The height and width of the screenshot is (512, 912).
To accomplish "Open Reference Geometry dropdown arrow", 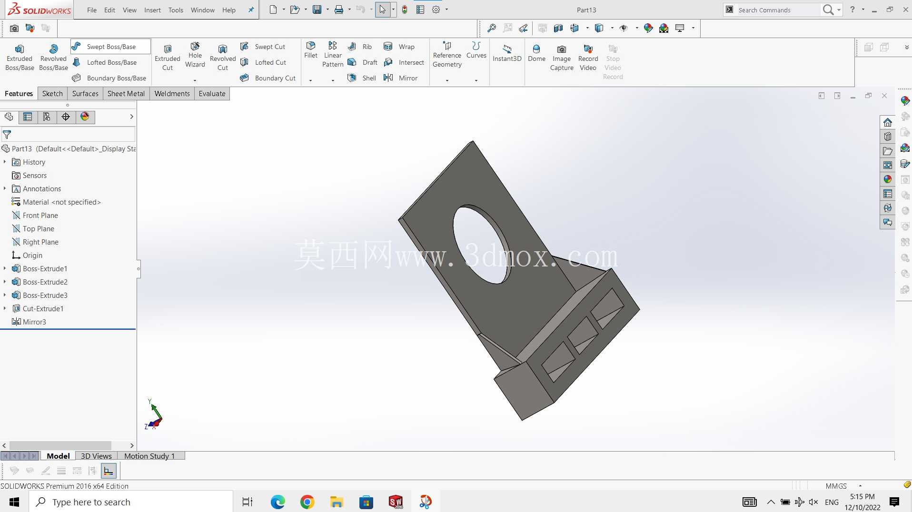I will click(447, 80).
